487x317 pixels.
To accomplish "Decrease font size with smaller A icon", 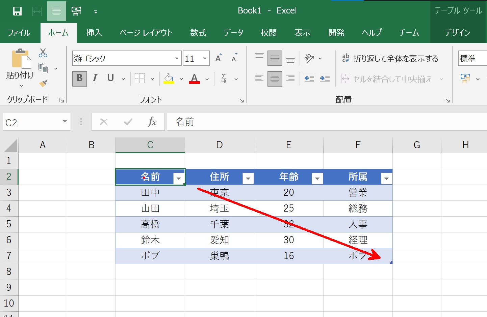I will tap(234, 58).
